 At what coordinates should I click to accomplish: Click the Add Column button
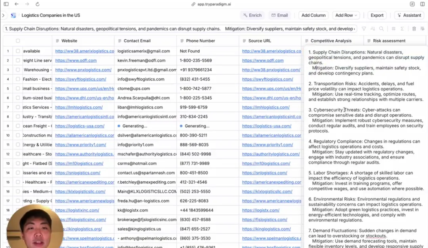(x=313, y=15)
